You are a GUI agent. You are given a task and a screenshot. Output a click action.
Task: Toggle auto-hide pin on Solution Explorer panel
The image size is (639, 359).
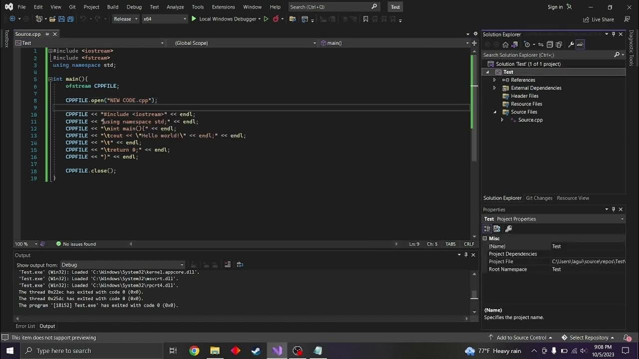tap(614, 34)
